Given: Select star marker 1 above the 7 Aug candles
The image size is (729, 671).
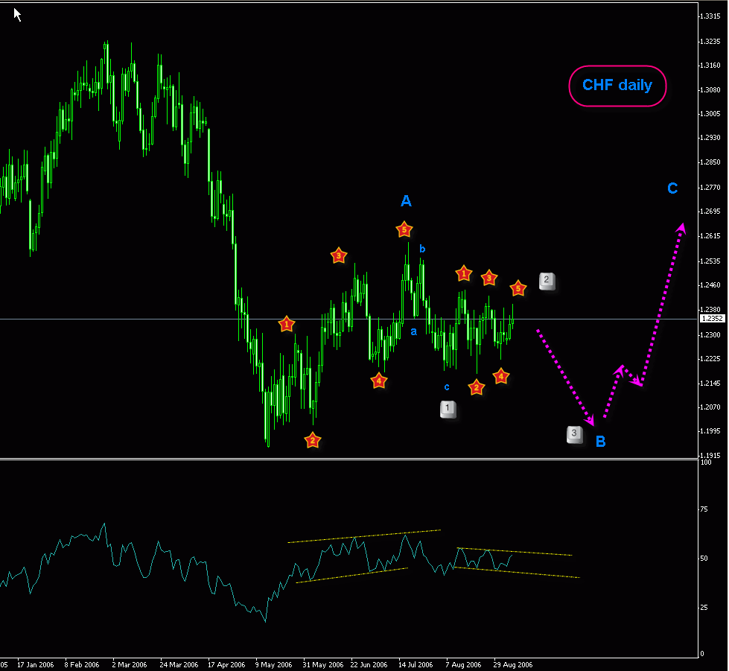Looking at the screenshot, I should click(x=463, y=273).
